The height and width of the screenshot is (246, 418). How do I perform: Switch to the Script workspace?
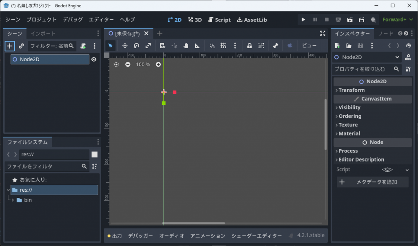click(x=219, y=20)
